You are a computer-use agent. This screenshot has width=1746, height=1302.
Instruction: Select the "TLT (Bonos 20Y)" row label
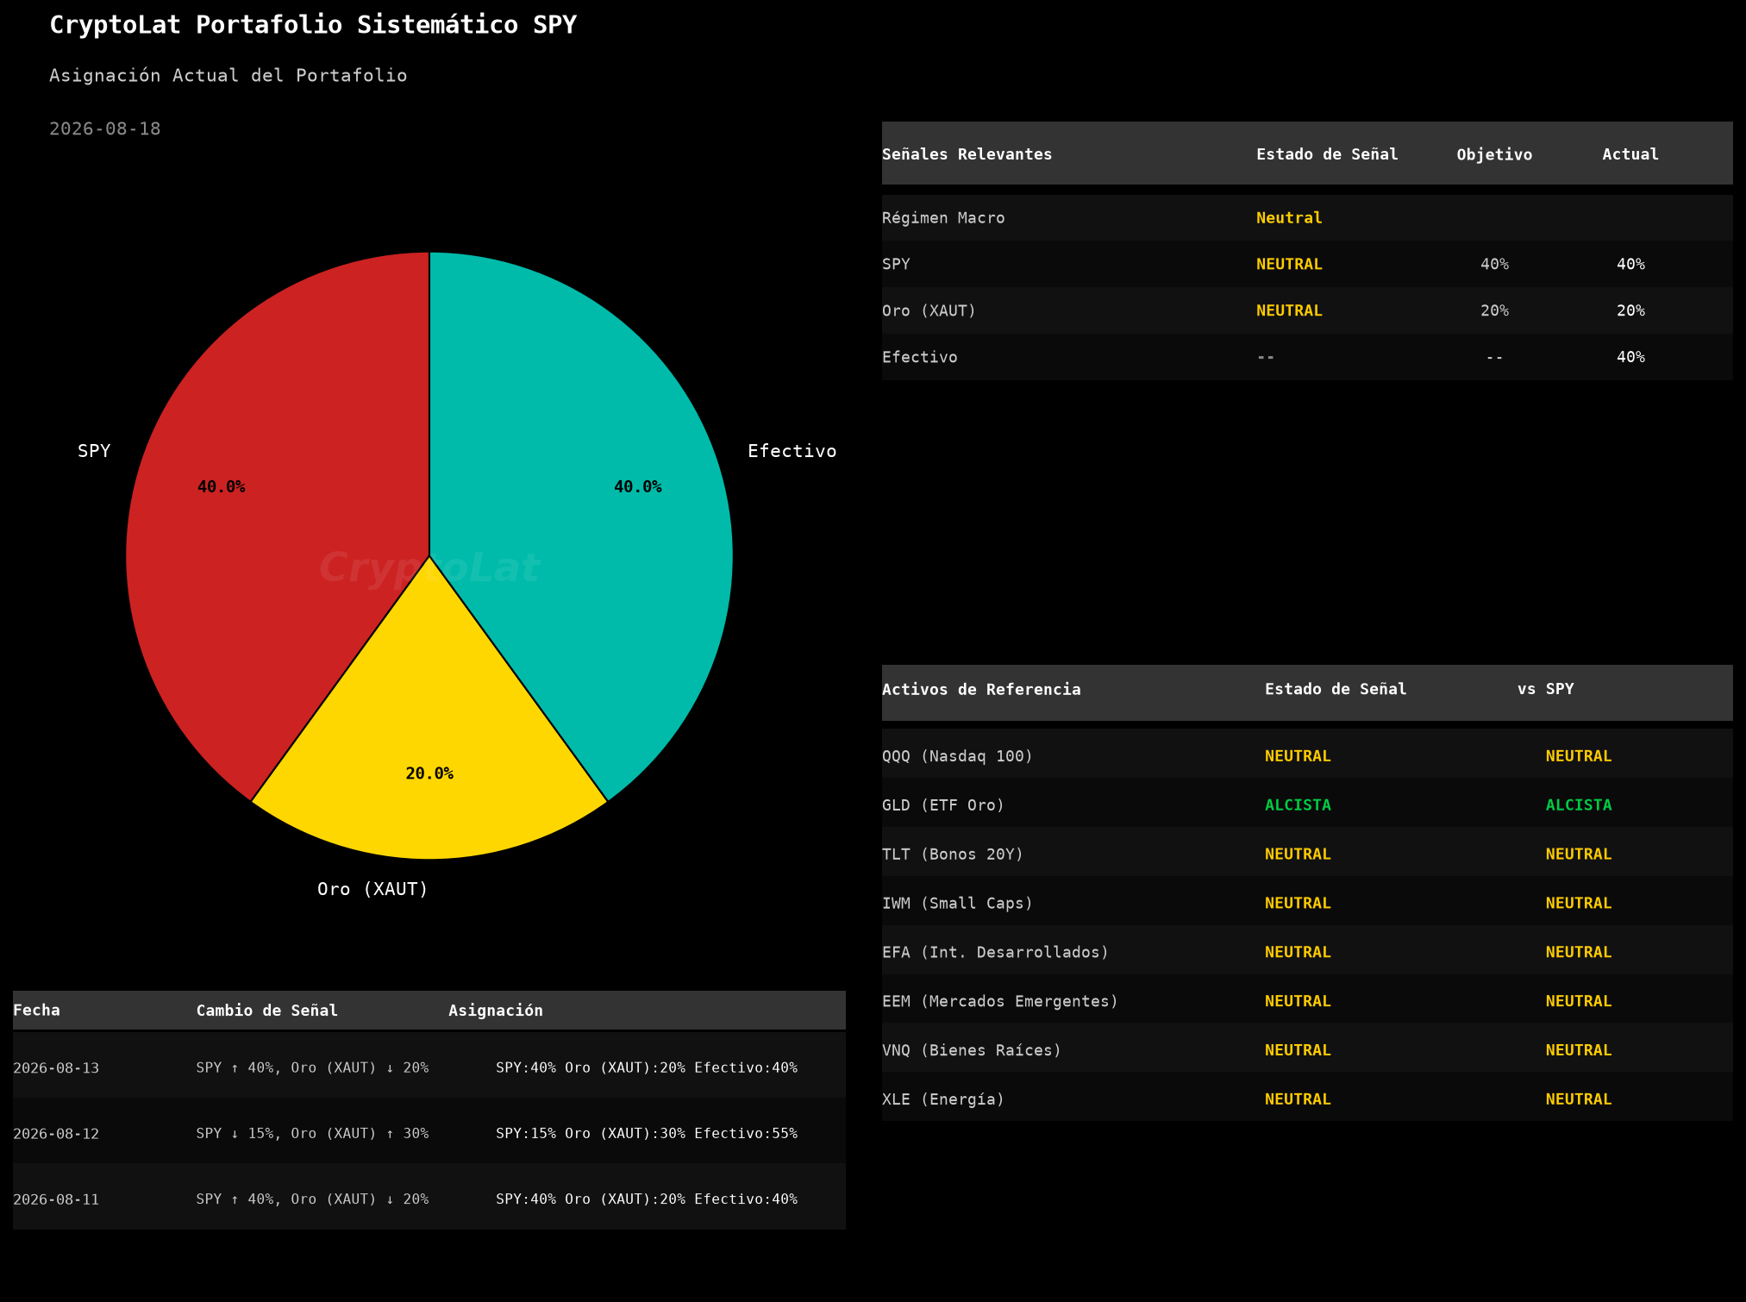click(x=953, y=854)
